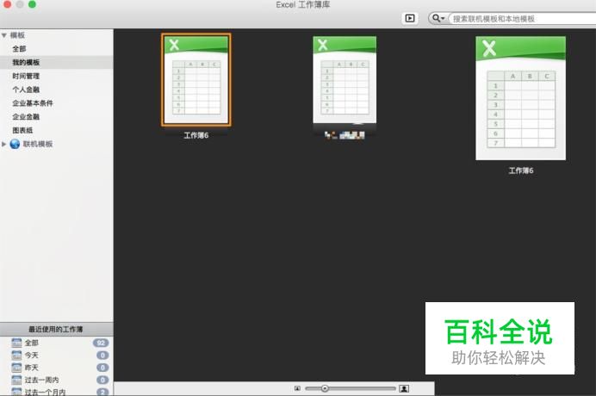Show 全部 recent workbooks
Screen dimensions: 596x396
pyautogui.click(x=32, y=343)
